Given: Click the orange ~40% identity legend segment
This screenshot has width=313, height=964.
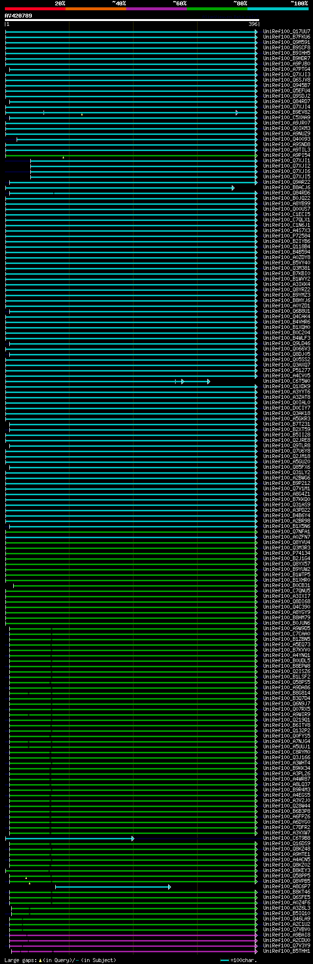Looking at the screenshot, I should [x=96, y=9].
